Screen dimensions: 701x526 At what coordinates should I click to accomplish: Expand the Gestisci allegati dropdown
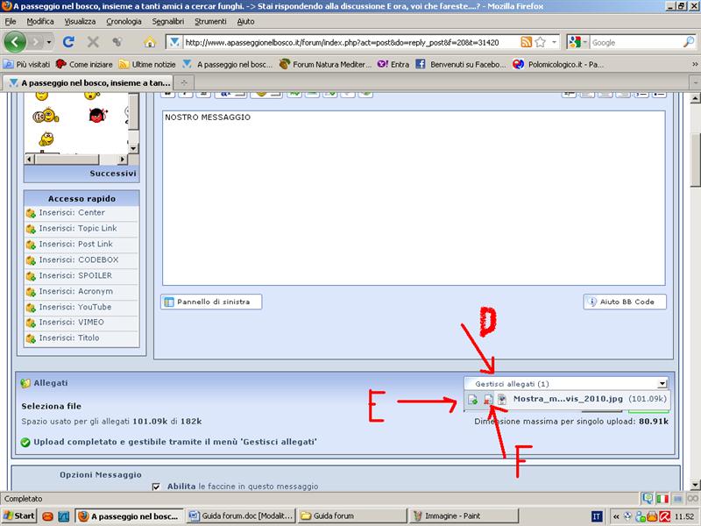[662, 383]
